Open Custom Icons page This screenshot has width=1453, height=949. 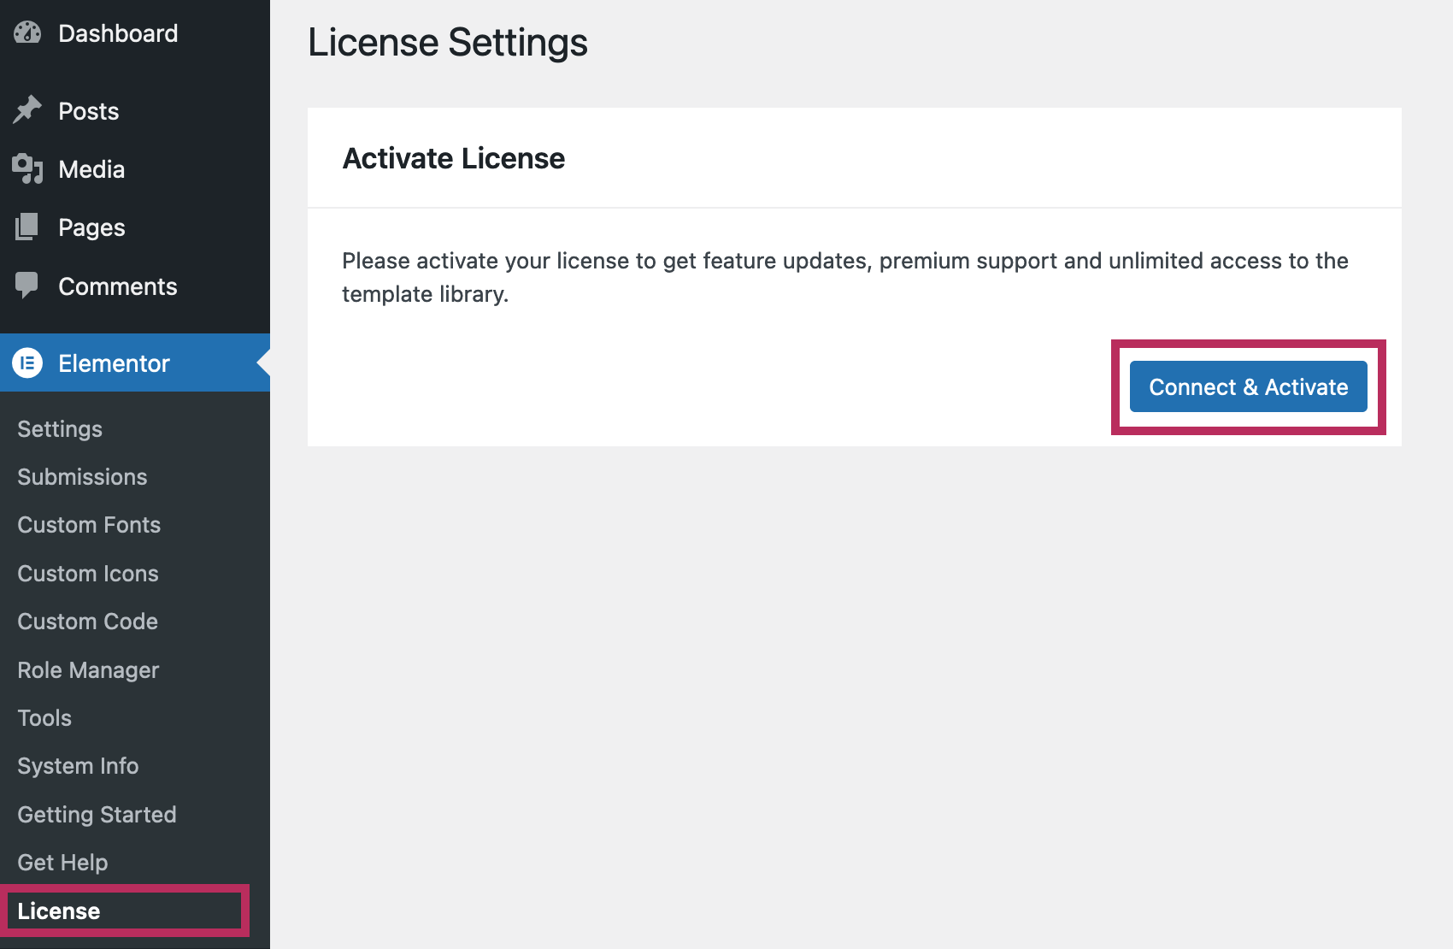tap(88, 574)
